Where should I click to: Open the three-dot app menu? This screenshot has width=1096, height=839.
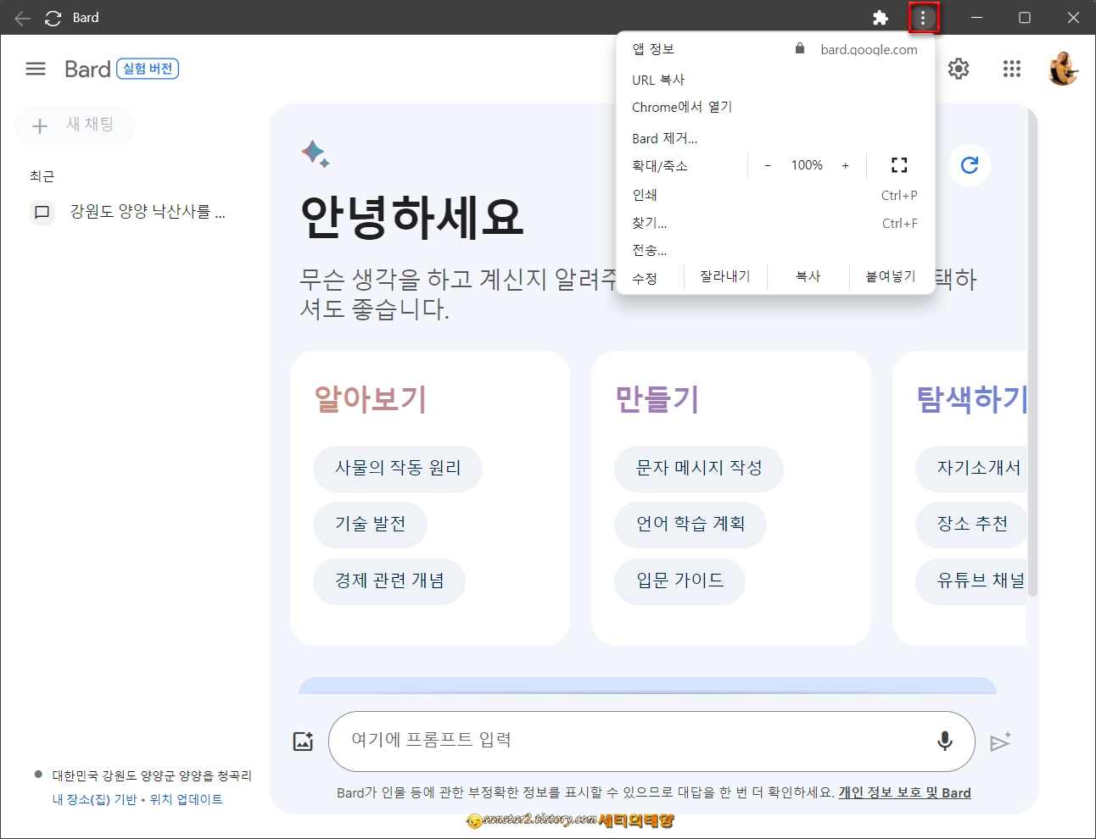923,18
